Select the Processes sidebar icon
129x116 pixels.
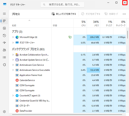click(4, 21)
